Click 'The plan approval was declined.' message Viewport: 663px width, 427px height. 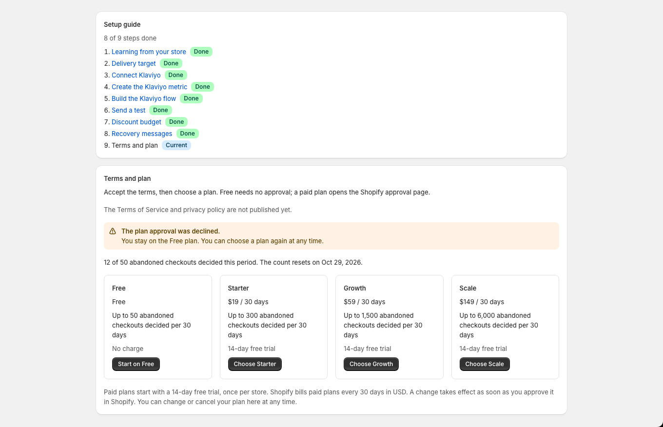pos(171,231)
